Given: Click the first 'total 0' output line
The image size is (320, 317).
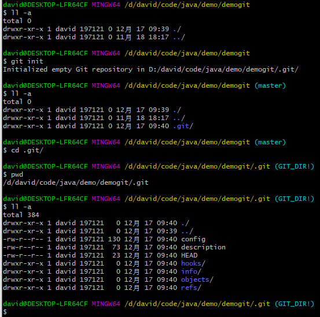Looking at the screenshot, I should (x=17, y=21).
